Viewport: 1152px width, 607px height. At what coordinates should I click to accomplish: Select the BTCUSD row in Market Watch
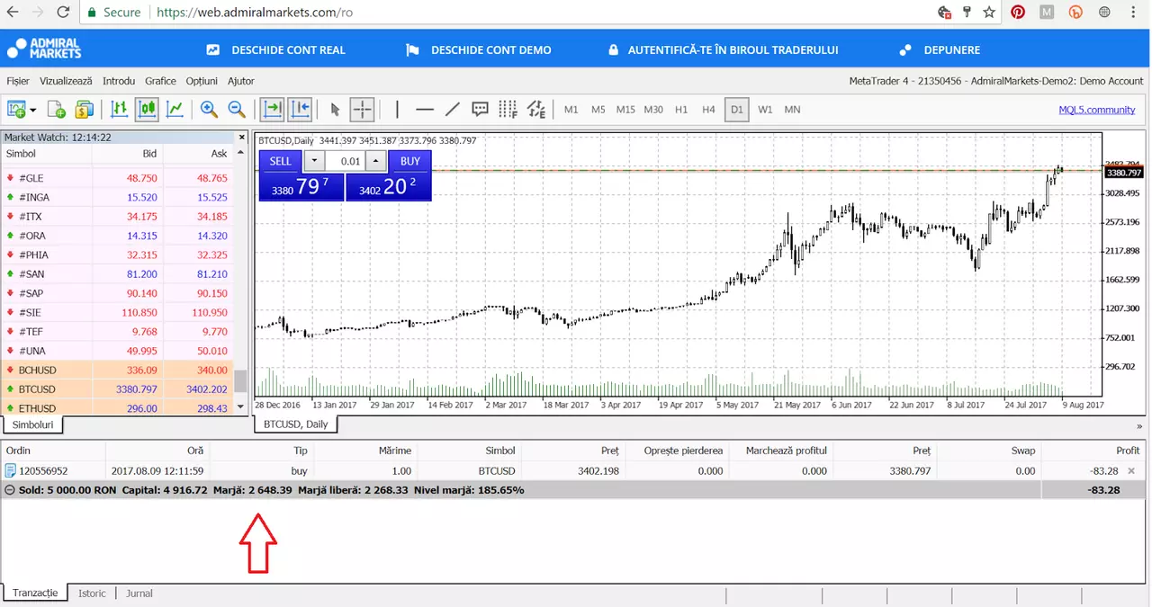point(118,389)
